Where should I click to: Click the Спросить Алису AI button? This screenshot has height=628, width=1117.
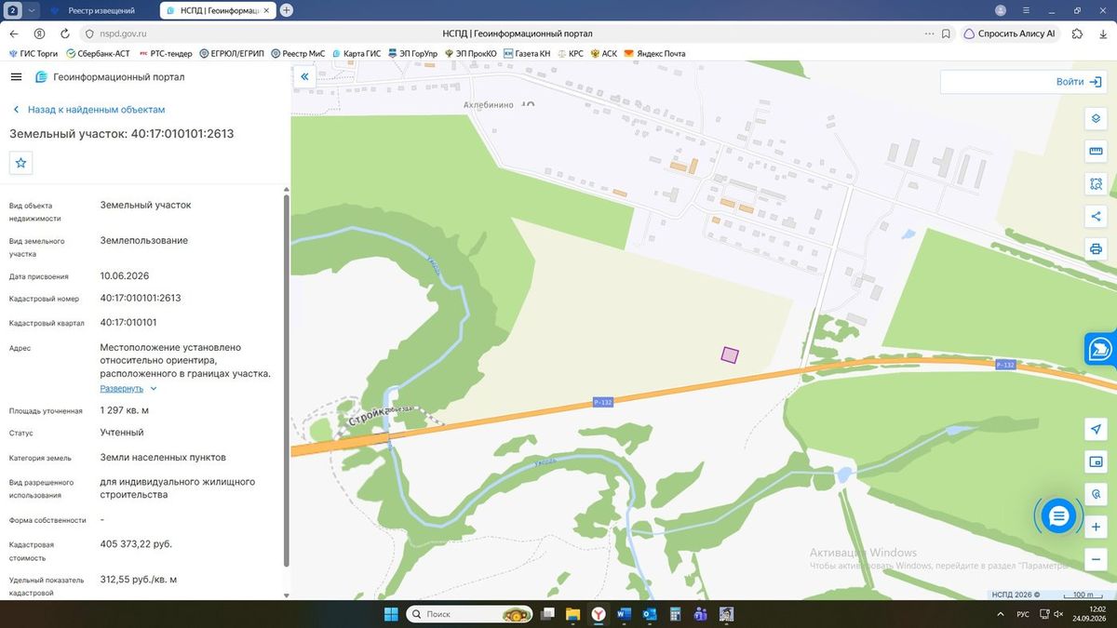[x=1010, y=33]
